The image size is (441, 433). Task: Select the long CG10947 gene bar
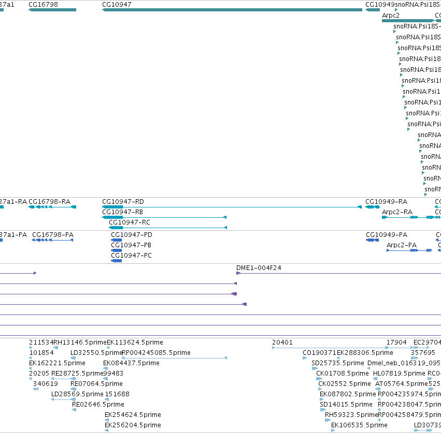tap(232, 10)
